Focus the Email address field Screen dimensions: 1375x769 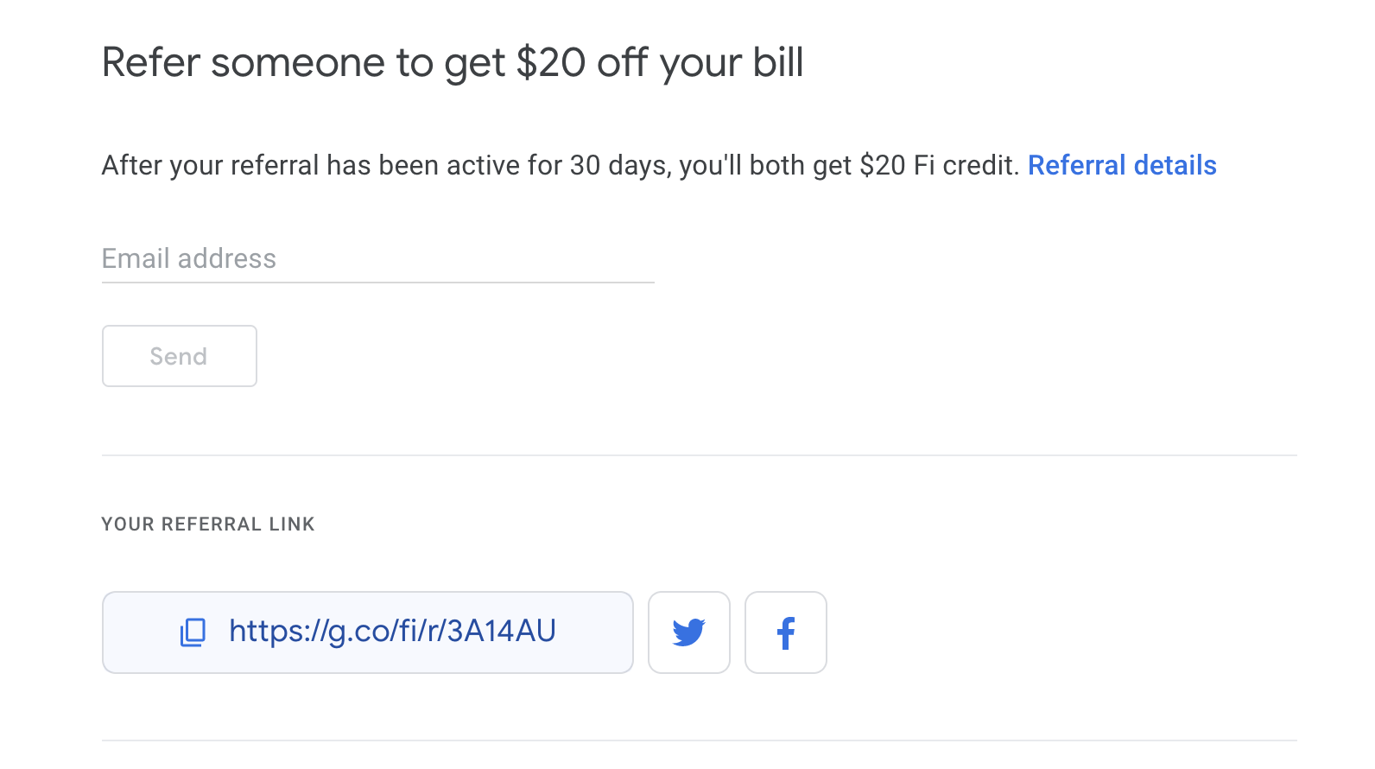tap(377, 258)
